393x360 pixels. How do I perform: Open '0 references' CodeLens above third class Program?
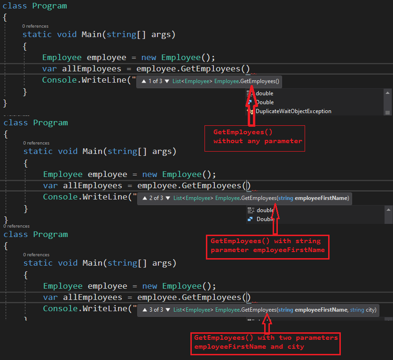pyautogui.click(x=16, y=226)
